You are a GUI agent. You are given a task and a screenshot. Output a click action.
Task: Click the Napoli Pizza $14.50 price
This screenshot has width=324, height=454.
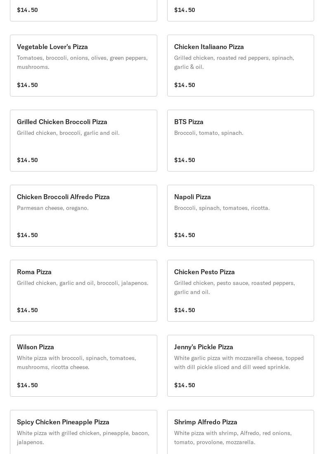click(x=184, y=235)
